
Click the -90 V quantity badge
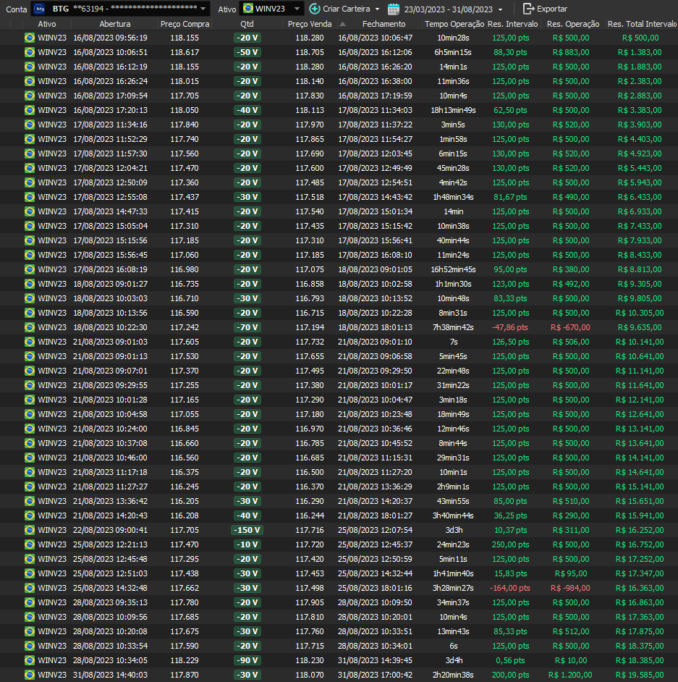click(247, 660)
